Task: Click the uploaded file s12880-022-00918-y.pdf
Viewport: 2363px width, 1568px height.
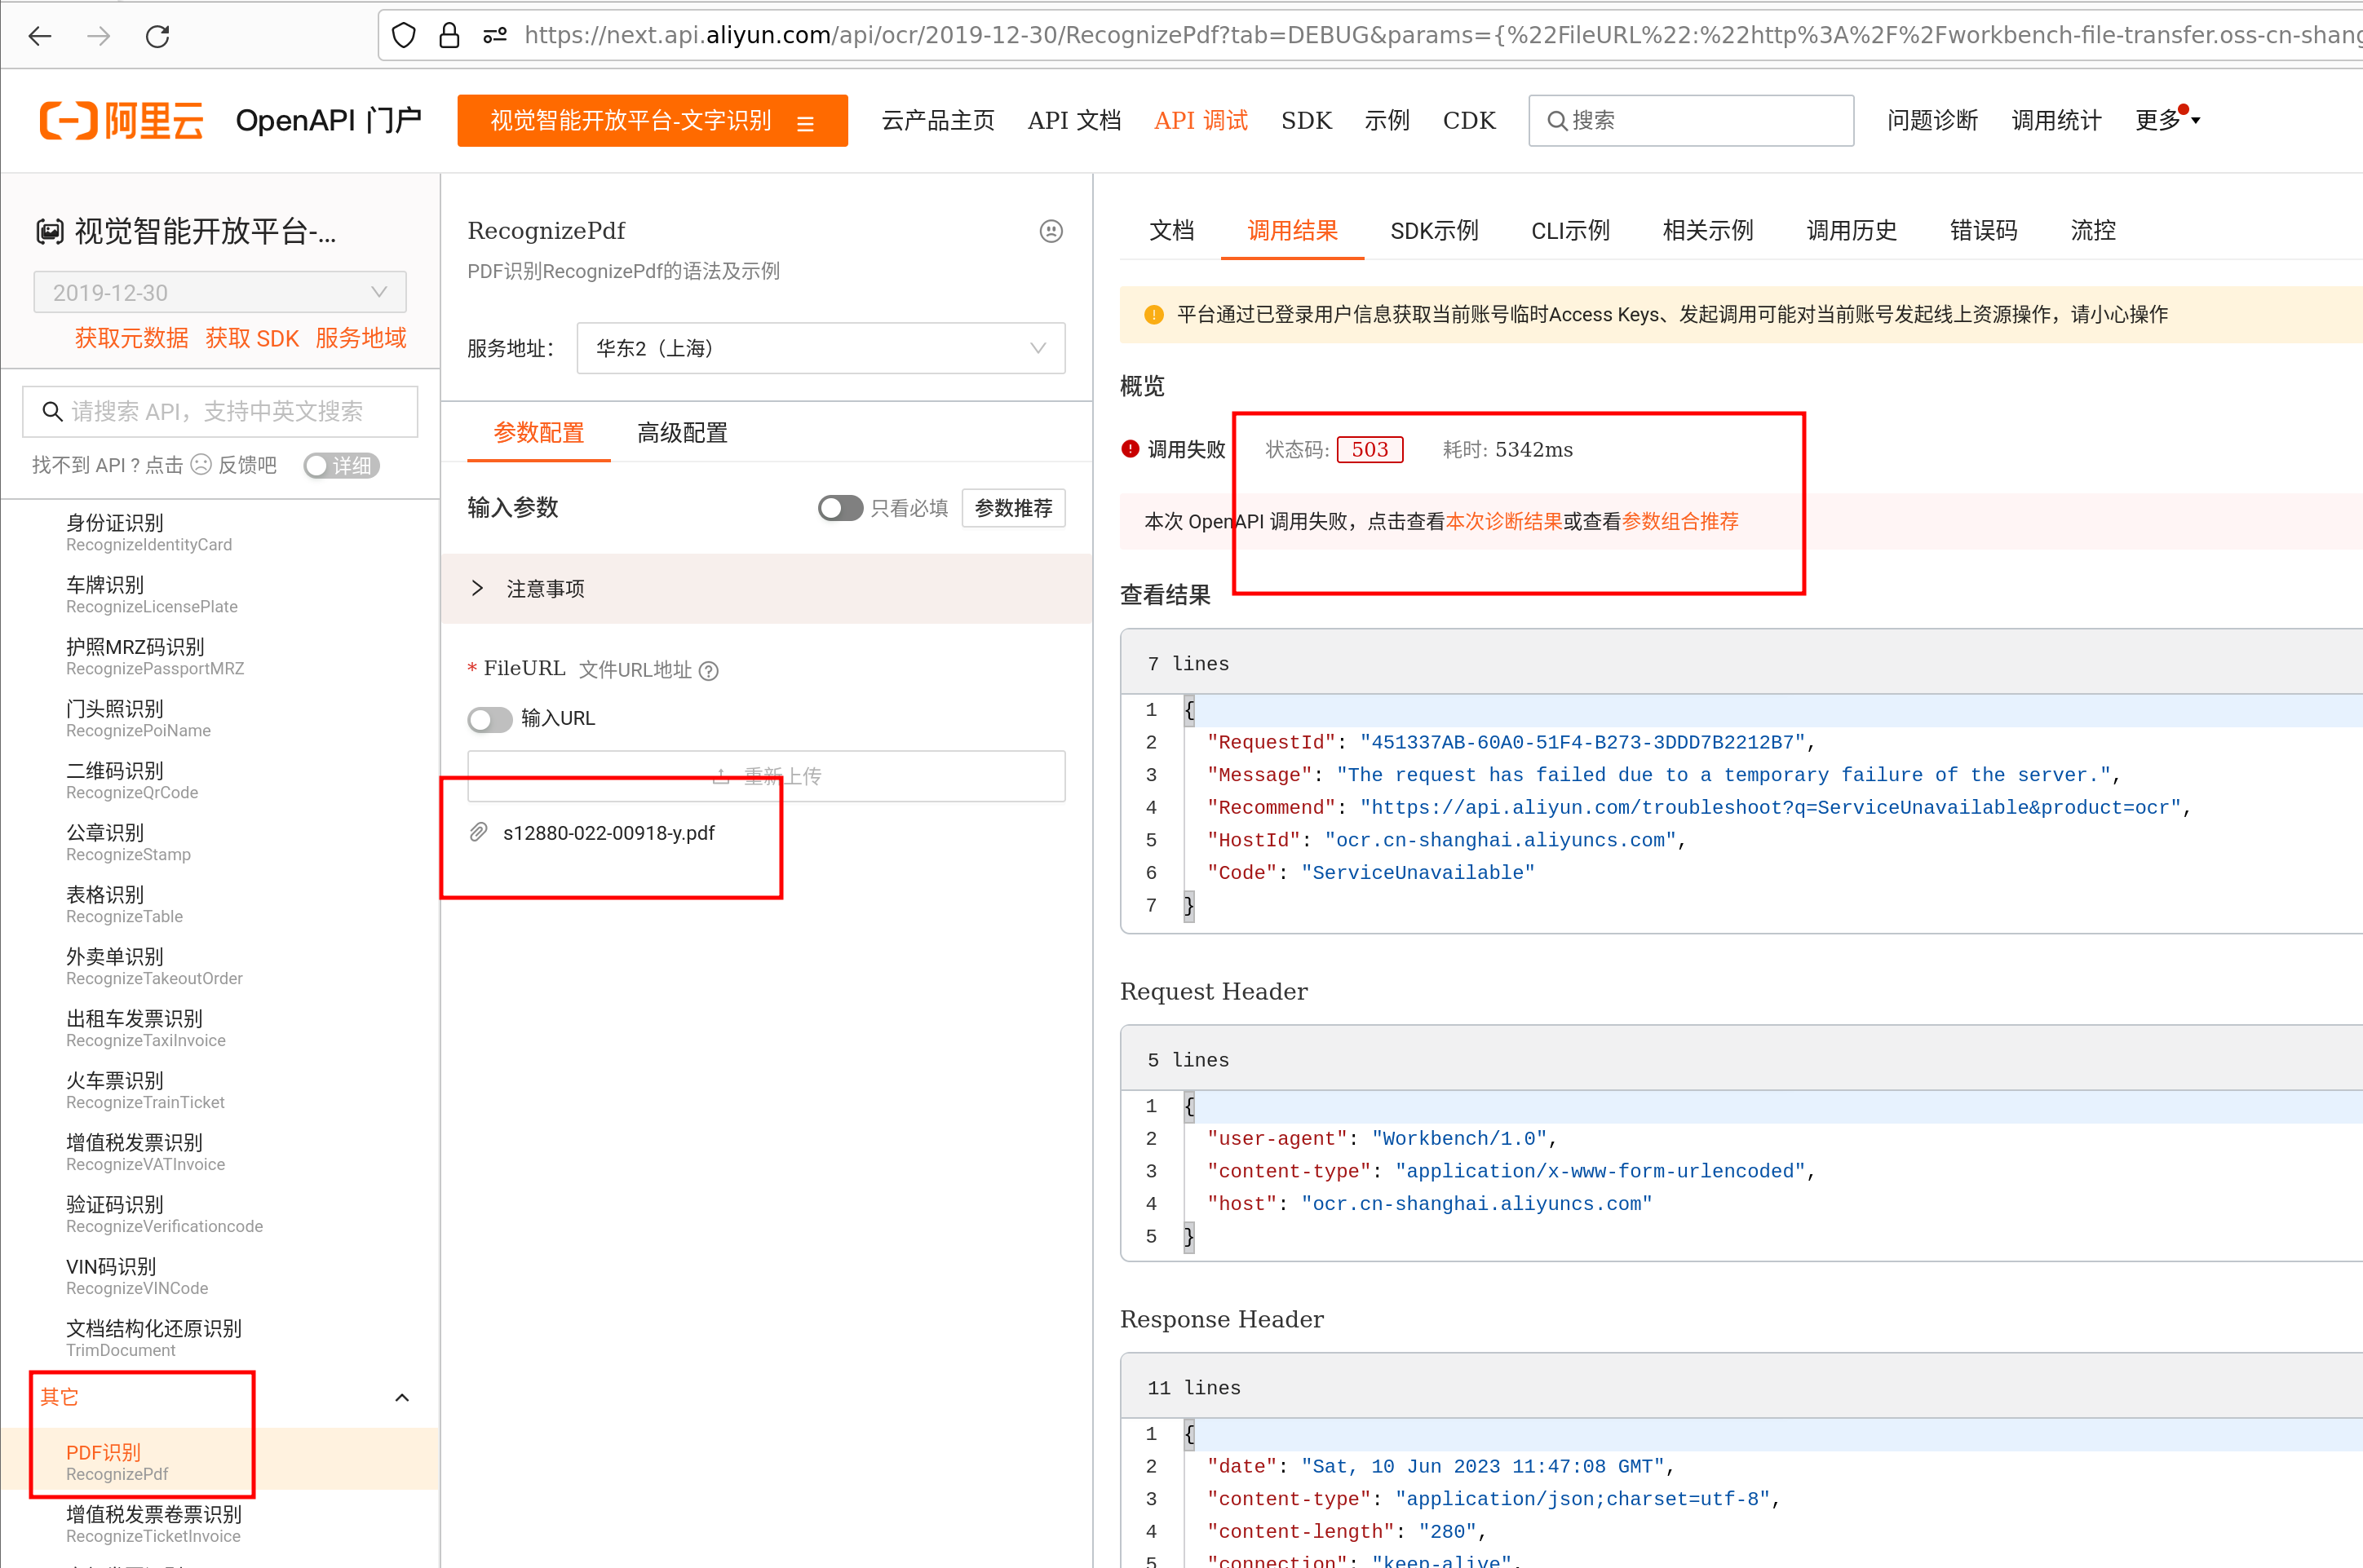Action: tap(608, 833)
